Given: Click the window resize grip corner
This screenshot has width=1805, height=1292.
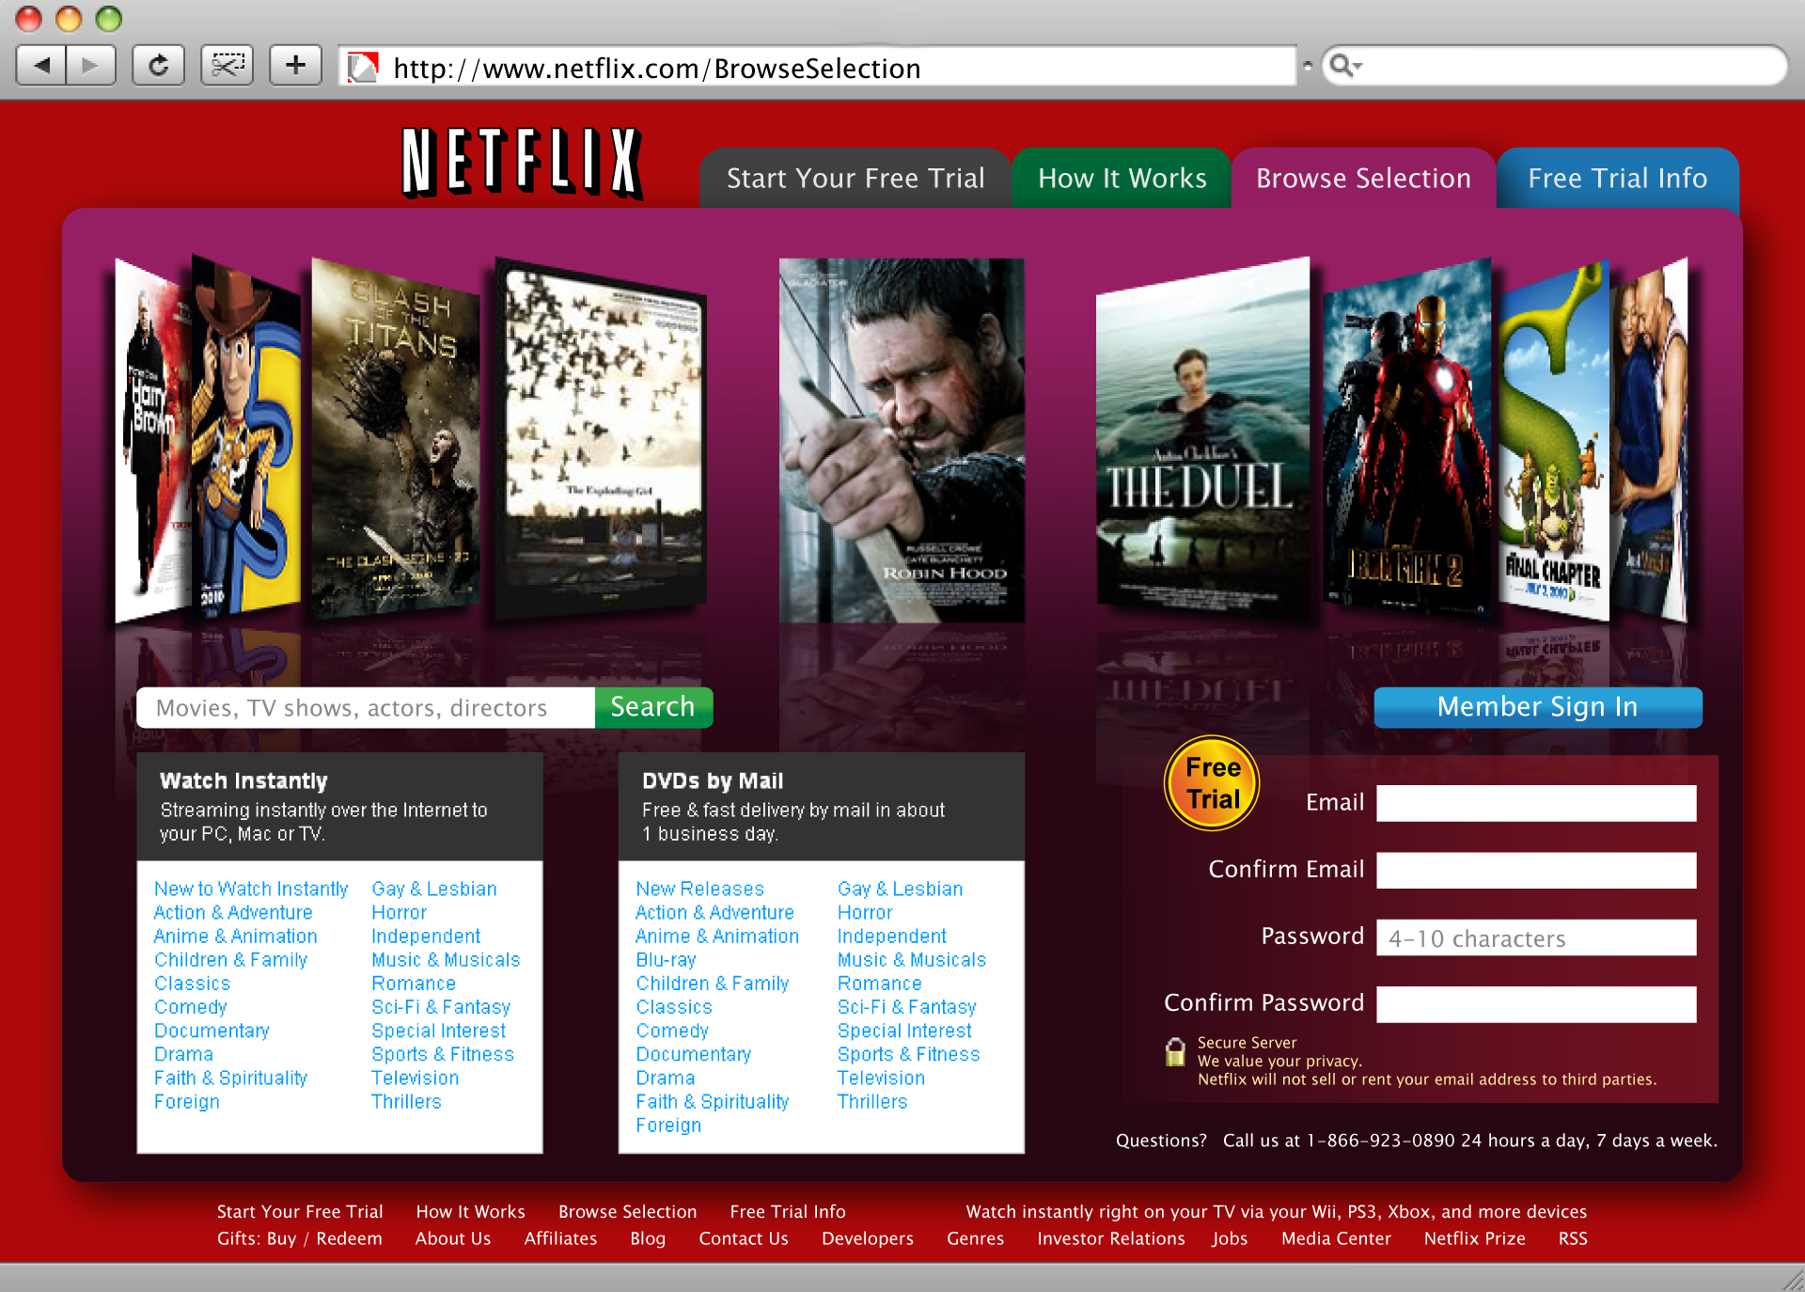Looking at the screenshot, I should tap(1793, 1280).
